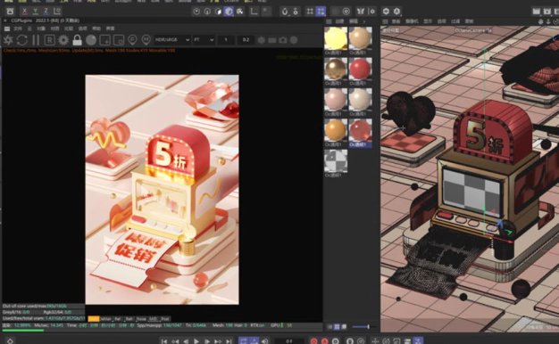Click the viewport pan hand icon
The width and height of the screenshot is (559, 344).
[x=541, y=21]
